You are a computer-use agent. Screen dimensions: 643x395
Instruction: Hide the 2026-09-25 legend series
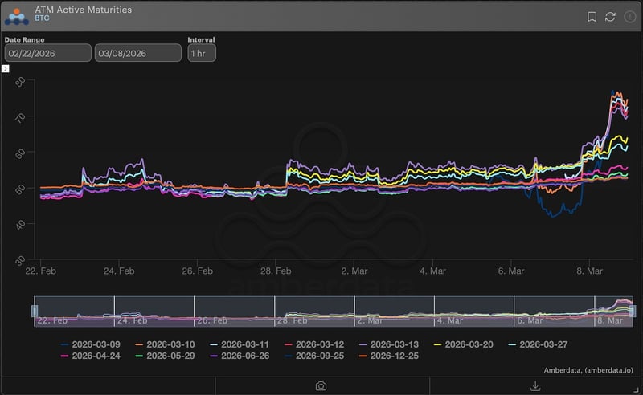(x=314, y=356)
